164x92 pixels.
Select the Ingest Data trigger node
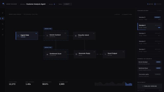tap(27, 36)
